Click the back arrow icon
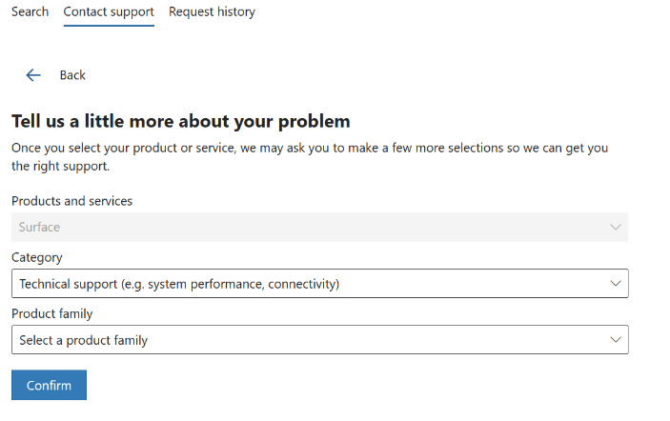670x421 pixels. pyautogui.click(x=33, y=75)
